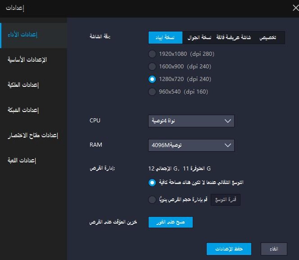Open the الإعدادات الأساسية basic settings section
The width and height of the screenshot is (299, 260).
click(27, 60)
